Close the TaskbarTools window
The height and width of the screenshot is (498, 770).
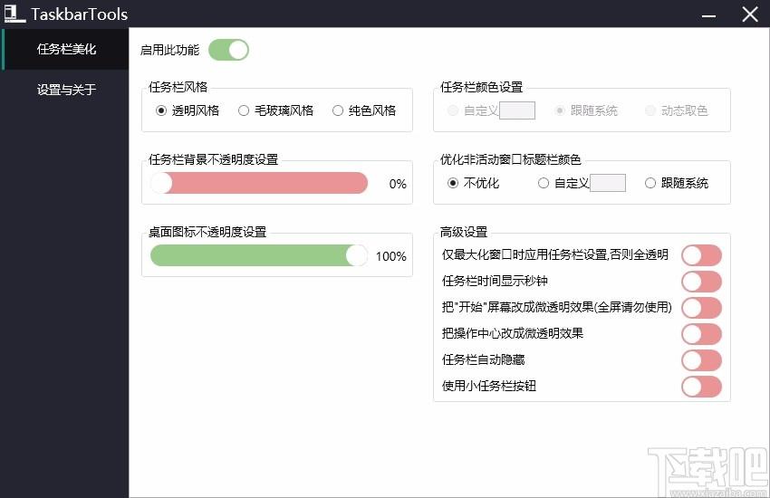(x=750, y=14)
